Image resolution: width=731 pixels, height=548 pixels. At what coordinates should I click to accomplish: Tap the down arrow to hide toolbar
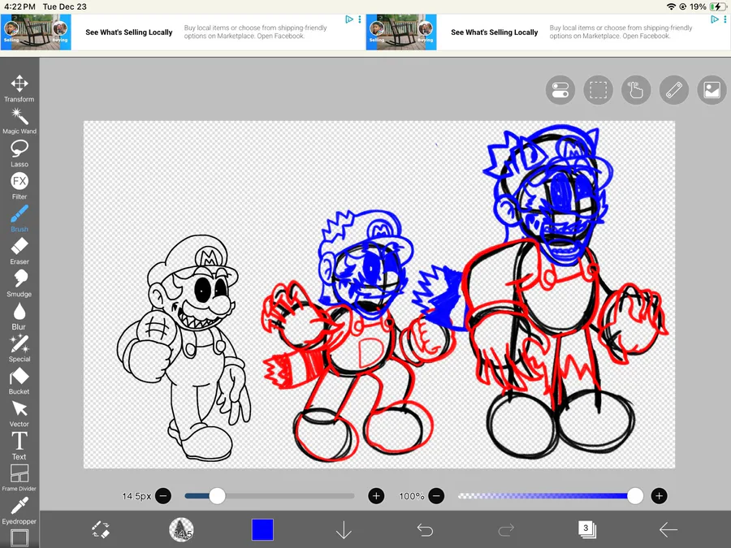tap(344, 530)
